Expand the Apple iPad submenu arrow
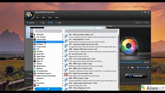 tap(63, 59)
